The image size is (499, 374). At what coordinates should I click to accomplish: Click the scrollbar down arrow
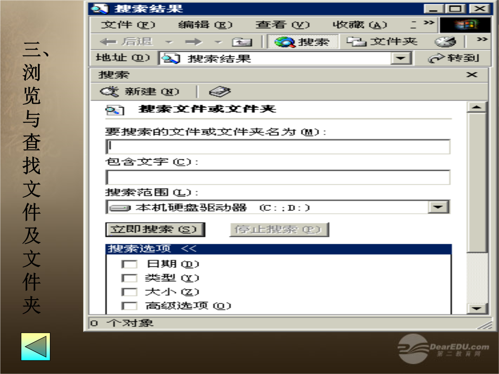click(476, 308)
